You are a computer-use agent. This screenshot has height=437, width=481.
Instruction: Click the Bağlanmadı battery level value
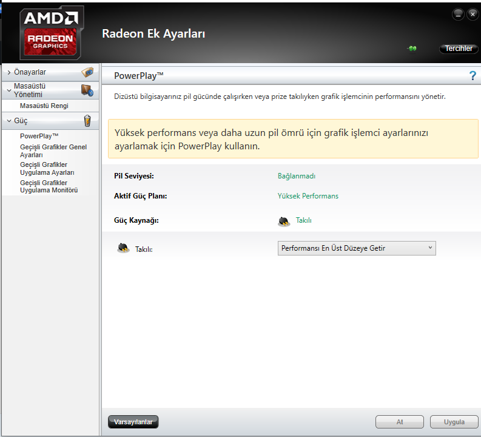coord(297,176)
